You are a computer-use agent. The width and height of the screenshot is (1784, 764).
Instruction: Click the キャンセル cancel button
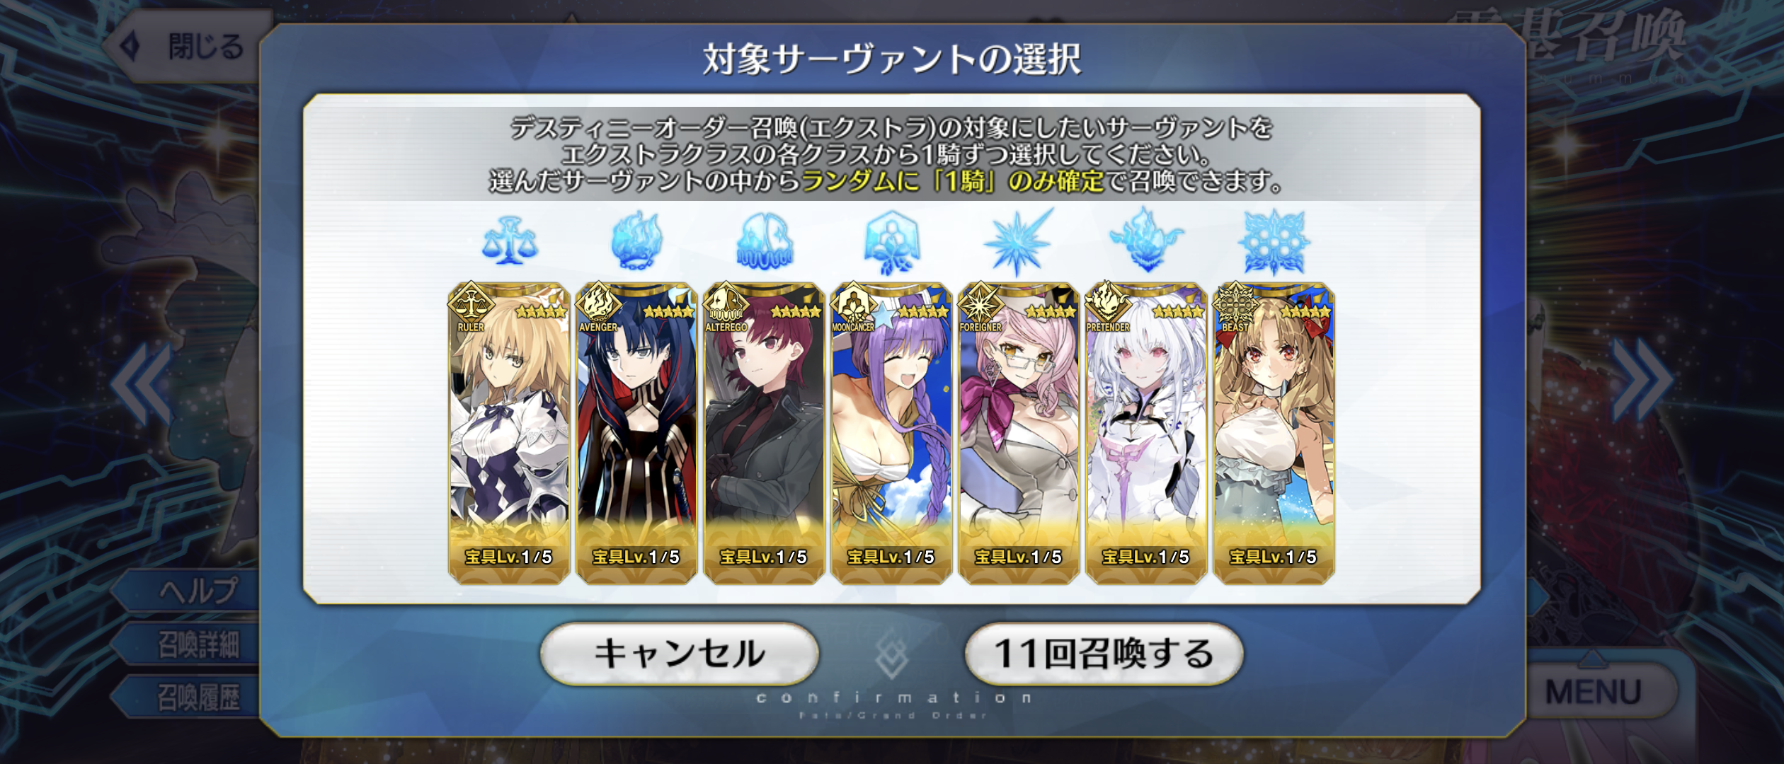pos(680,654)
